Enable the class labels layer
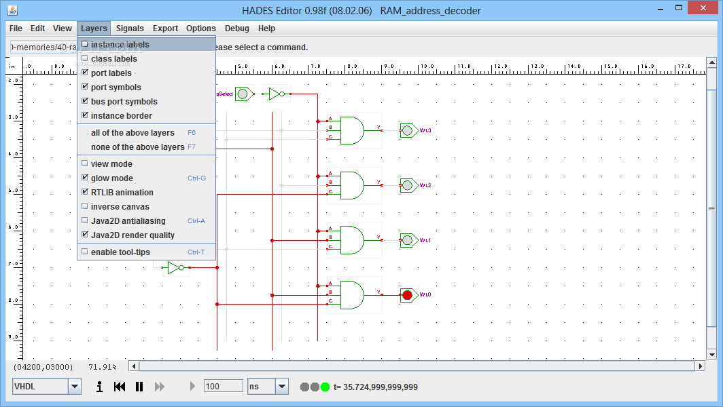 [146, 59]
